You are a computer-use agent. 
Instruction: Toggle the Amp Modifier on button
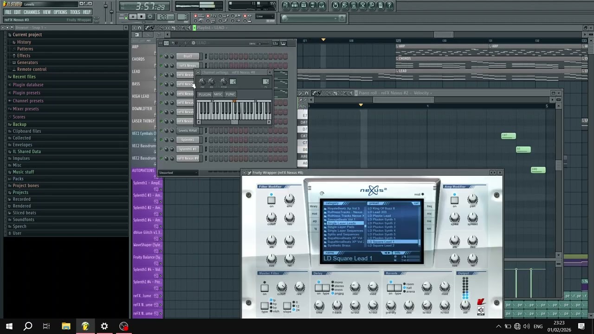454,200
